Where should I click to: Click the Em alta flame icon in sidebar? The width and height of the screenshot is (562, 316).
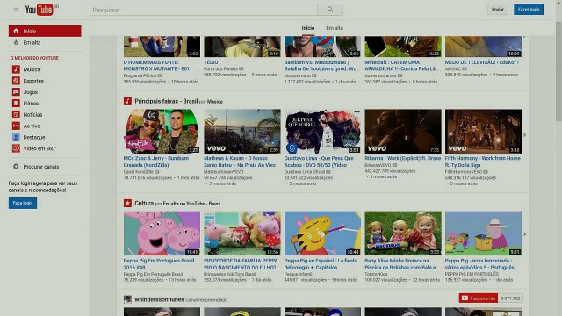point(16,42)
